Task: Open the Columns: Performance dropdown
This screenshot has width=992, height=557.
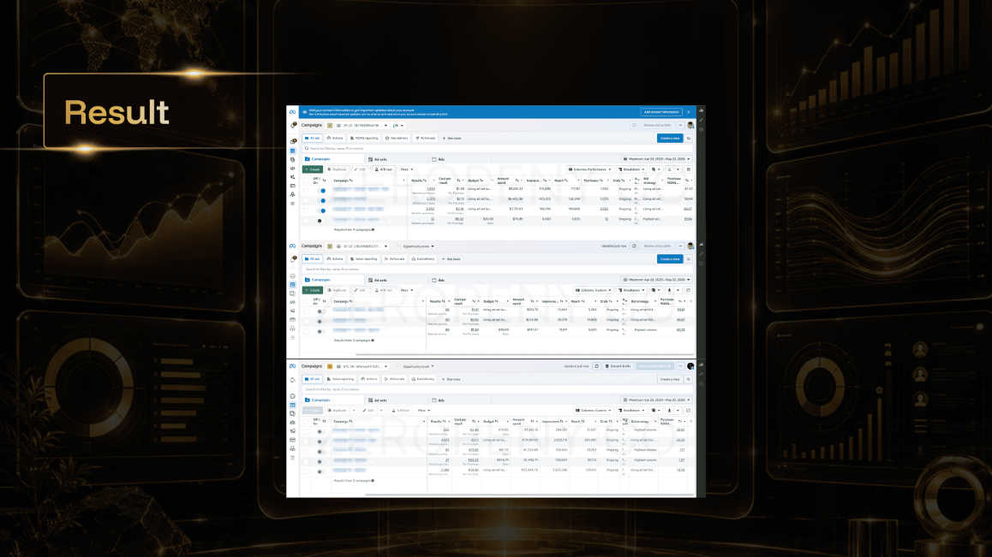Action: [x=589, y=169]
